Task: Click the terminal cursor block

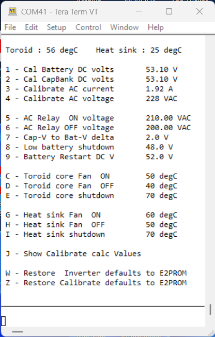Action: pos(3,321)
